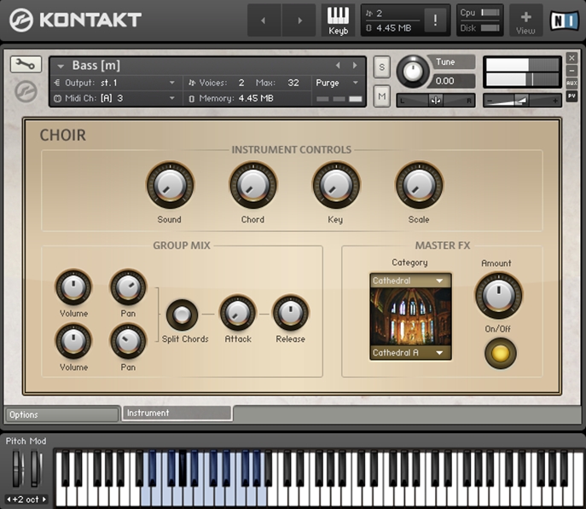
Task: Minimize the instrument with the minus icon
Action: (x=571, y=71)
